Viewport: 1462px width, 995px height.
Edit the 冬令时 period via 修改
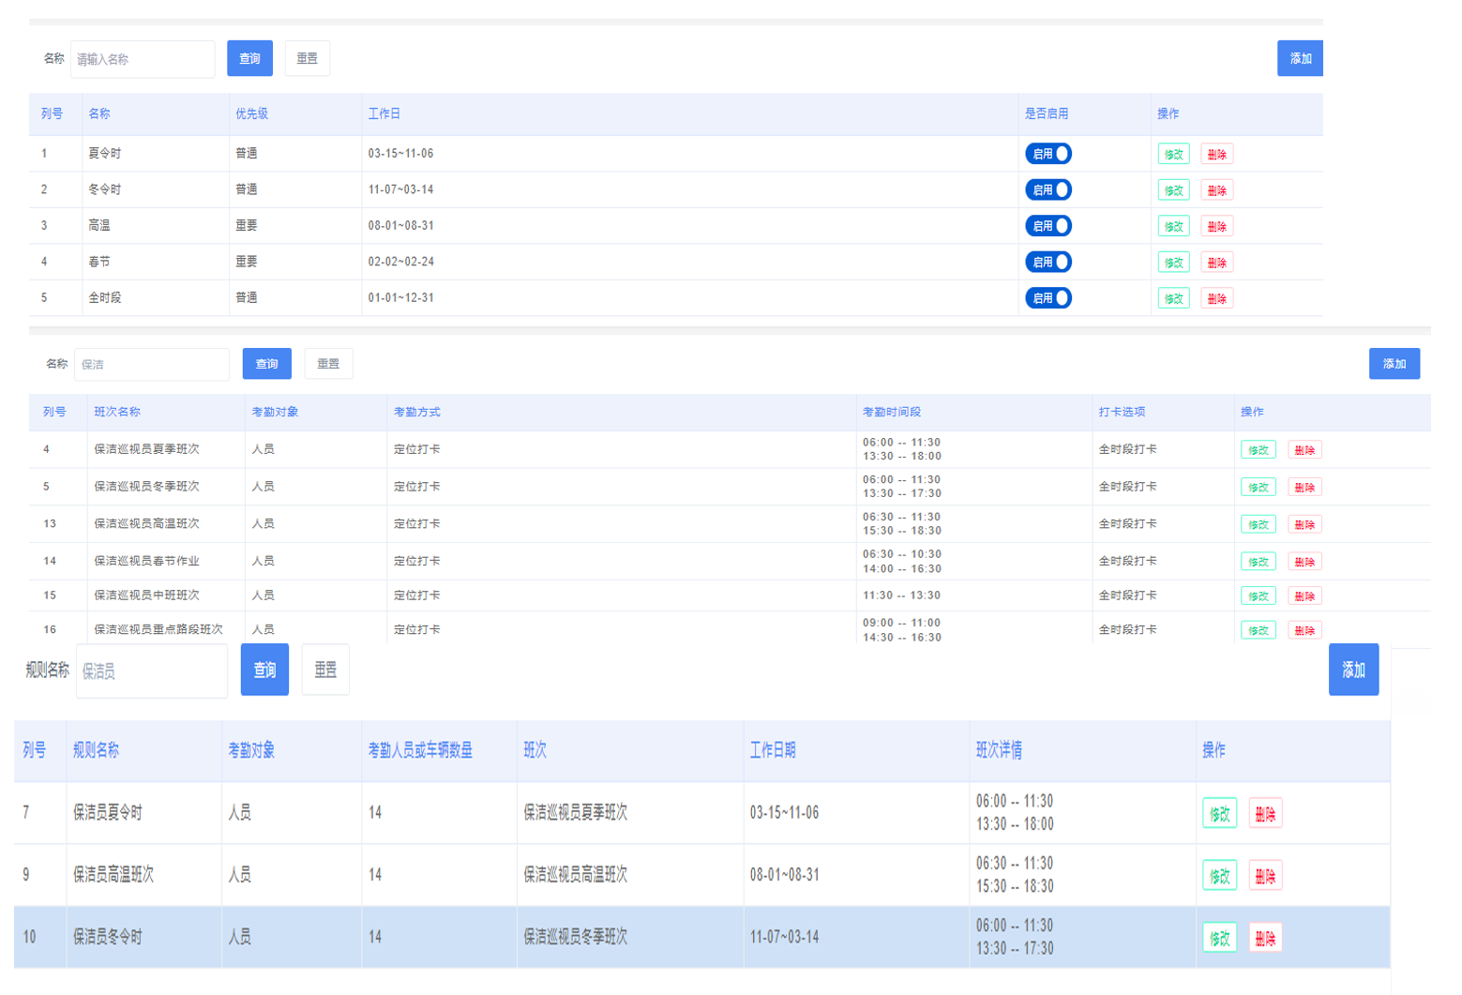(1173, 190)
